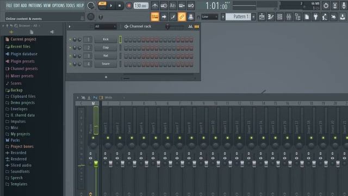Toggle the blend recording icon
The image size is (348, 196).
pyautogui.click(x=182, y=6)
